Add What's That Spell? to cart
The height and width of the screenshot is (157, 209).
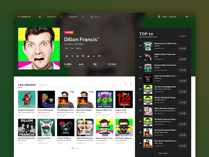182,102
